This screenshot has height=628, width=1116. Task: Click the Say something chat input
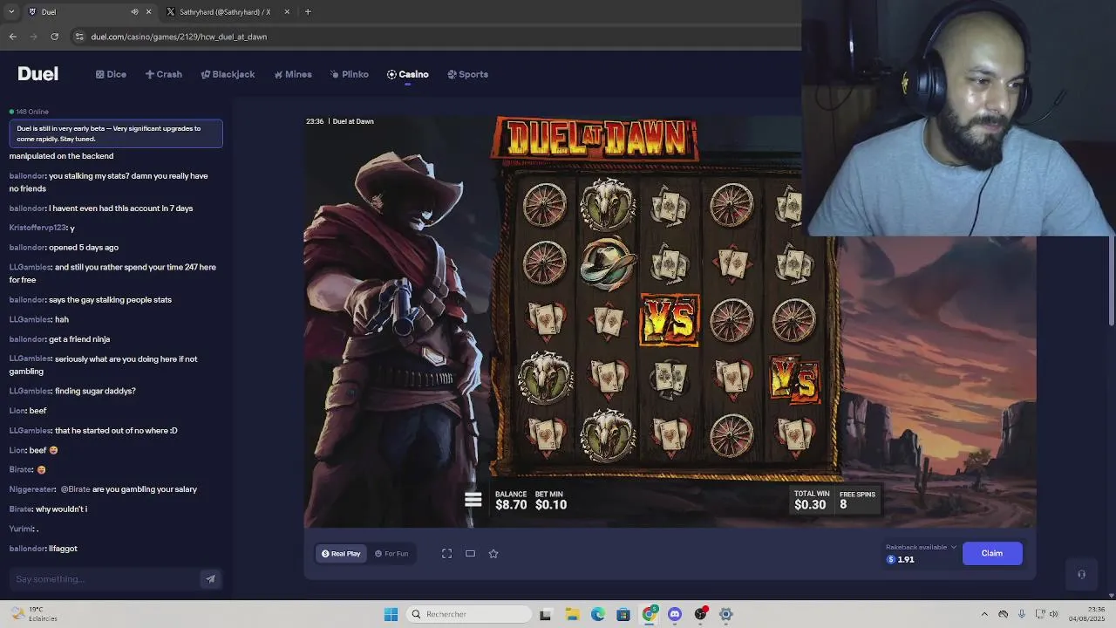pyautogui.click(x=105, y=579)
